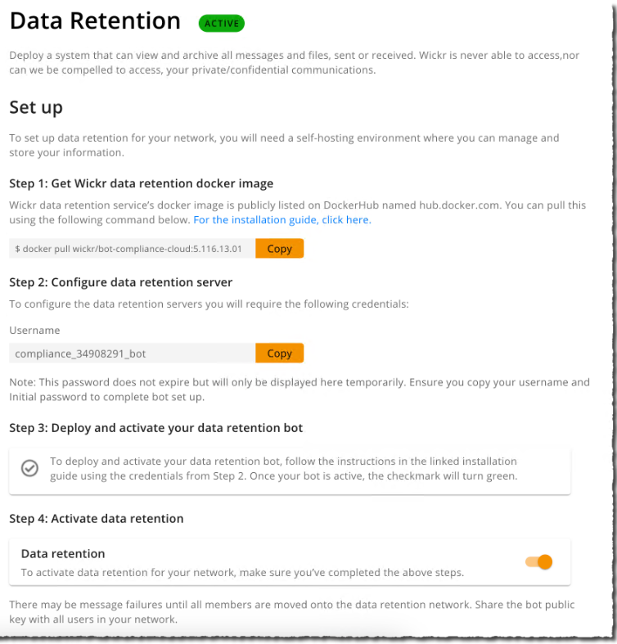The image size is (617, 644).
Task: Select the Step 2 configure server heading
Action: click(x=121, y=282)
